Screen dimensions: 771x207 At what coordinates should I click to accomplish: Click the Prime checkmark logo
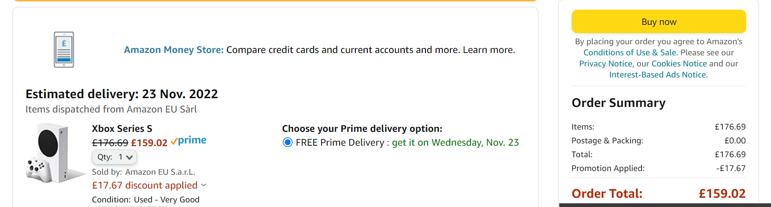pyautogui.click(x=188, y=141)
